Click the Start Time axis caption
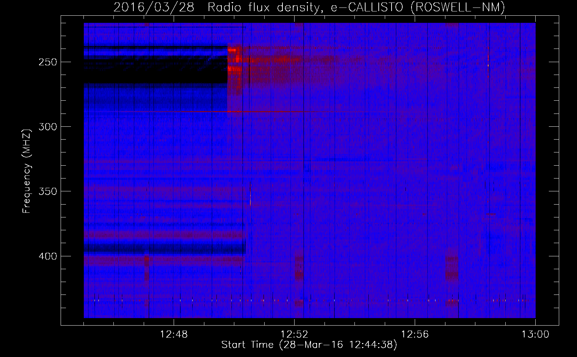577x357 pixels. click(309, 345)
